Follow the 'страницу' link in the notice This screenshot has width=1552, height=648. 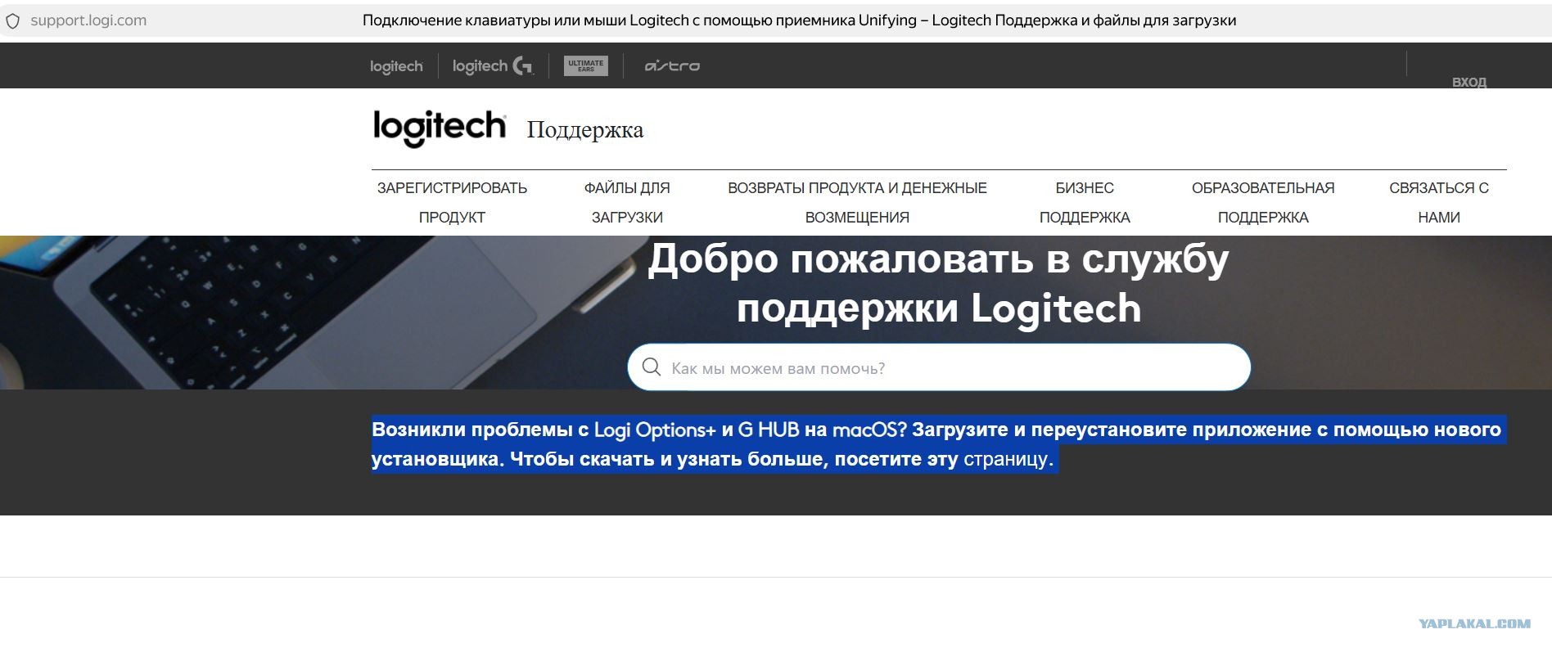coord(1006,459)
